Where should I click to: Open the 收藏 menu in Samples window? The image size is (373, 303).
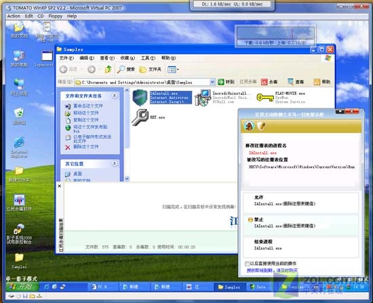pyautogui.click(x=127, y=58)
